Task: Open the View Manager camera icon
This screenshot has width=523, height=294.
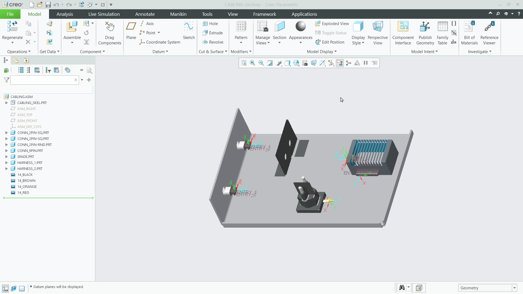Action: click(305, 63)
